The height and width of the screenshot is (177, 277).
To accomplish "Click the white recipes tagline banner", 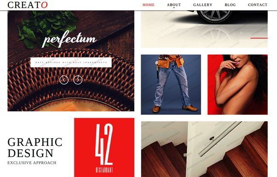I will coord(71,62).
